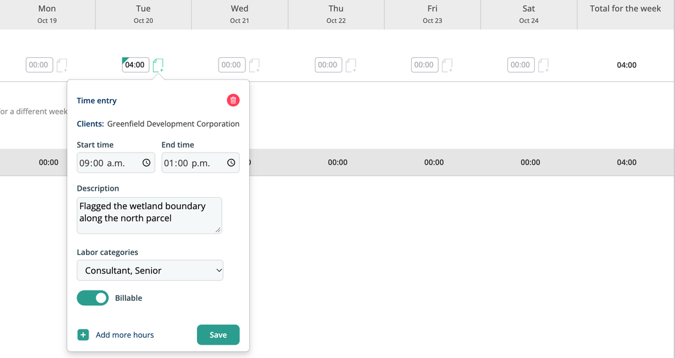The width and height of the screenshot is (675, 358).
Task: Edit Monday's 00:00 hours field
Action: (39, 65)
